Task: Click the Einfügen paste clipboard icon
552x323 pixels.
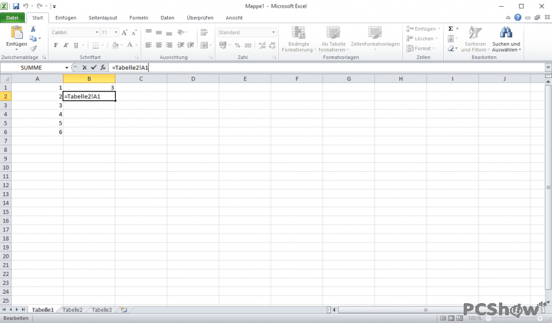Action: (x=17, y=33)
